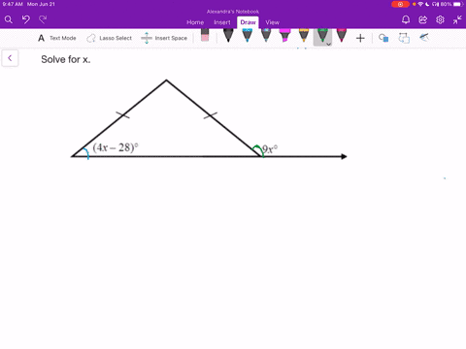Select the black pen

tap(228, 35)
